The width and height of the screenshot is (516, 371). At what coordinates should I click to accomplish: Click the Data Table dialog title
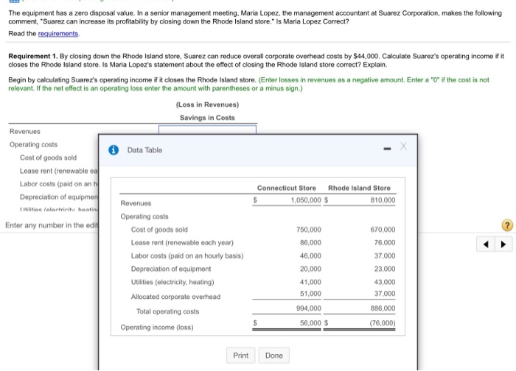coord(144,150)
